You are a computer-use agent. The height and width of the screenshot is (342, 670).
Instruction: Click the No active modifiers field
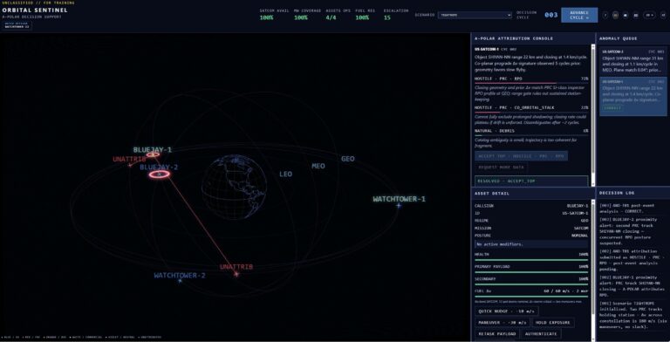pyautogui.click(x=531, y=244)
